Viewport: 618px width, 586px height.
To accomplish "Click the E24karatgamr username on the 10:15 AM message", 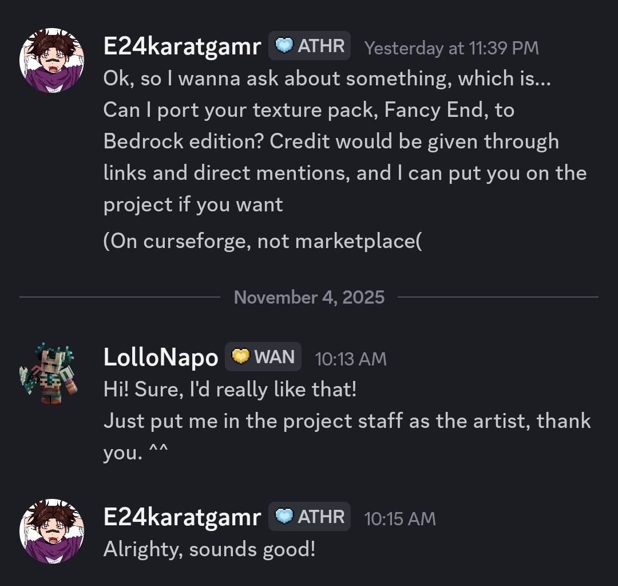I will click(x=182, y=517).
